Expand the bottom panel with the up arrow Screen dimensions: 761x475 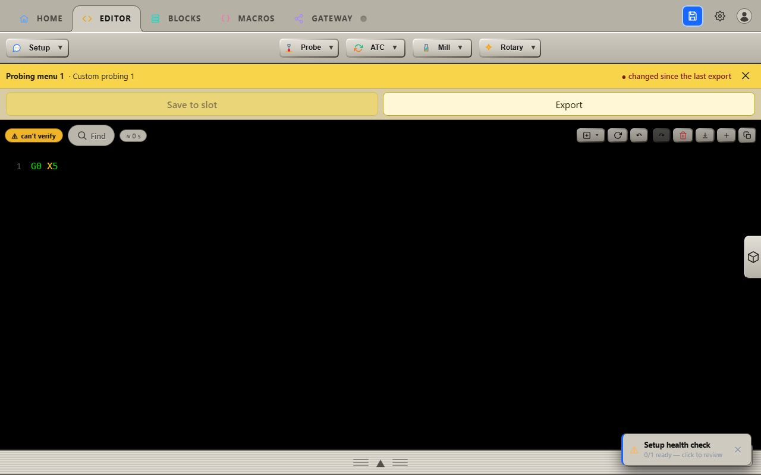click(380, 463)
